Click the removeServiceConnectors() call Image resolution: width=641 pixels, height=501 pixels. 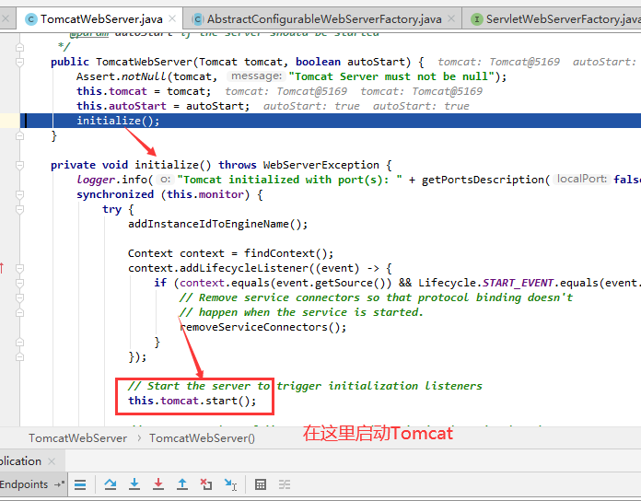click(x=262, y=327)
